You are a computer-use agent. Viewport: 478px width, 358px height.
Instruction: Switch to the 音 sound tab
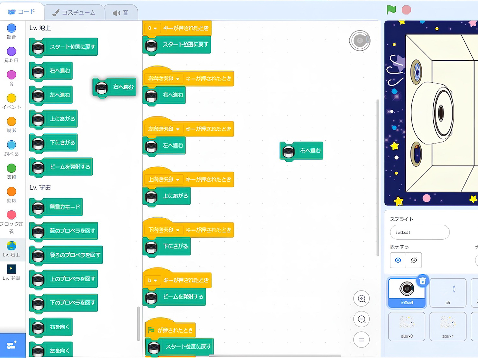[121, 13]
